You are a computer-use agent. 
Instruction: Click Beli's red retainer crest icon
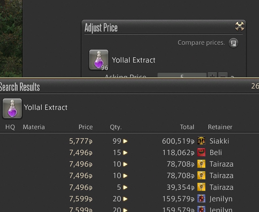[201, 152]
